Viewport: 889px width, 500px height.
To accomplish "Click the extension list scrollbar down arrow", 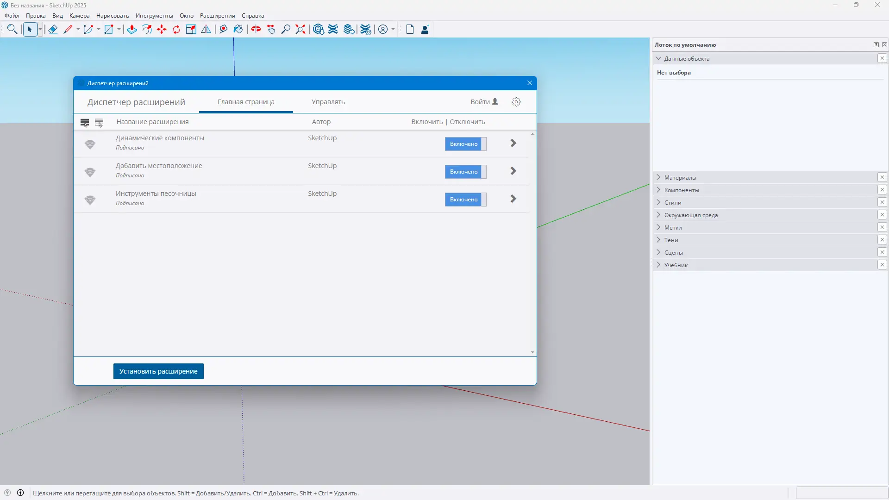I will click(x=532, y=352).
